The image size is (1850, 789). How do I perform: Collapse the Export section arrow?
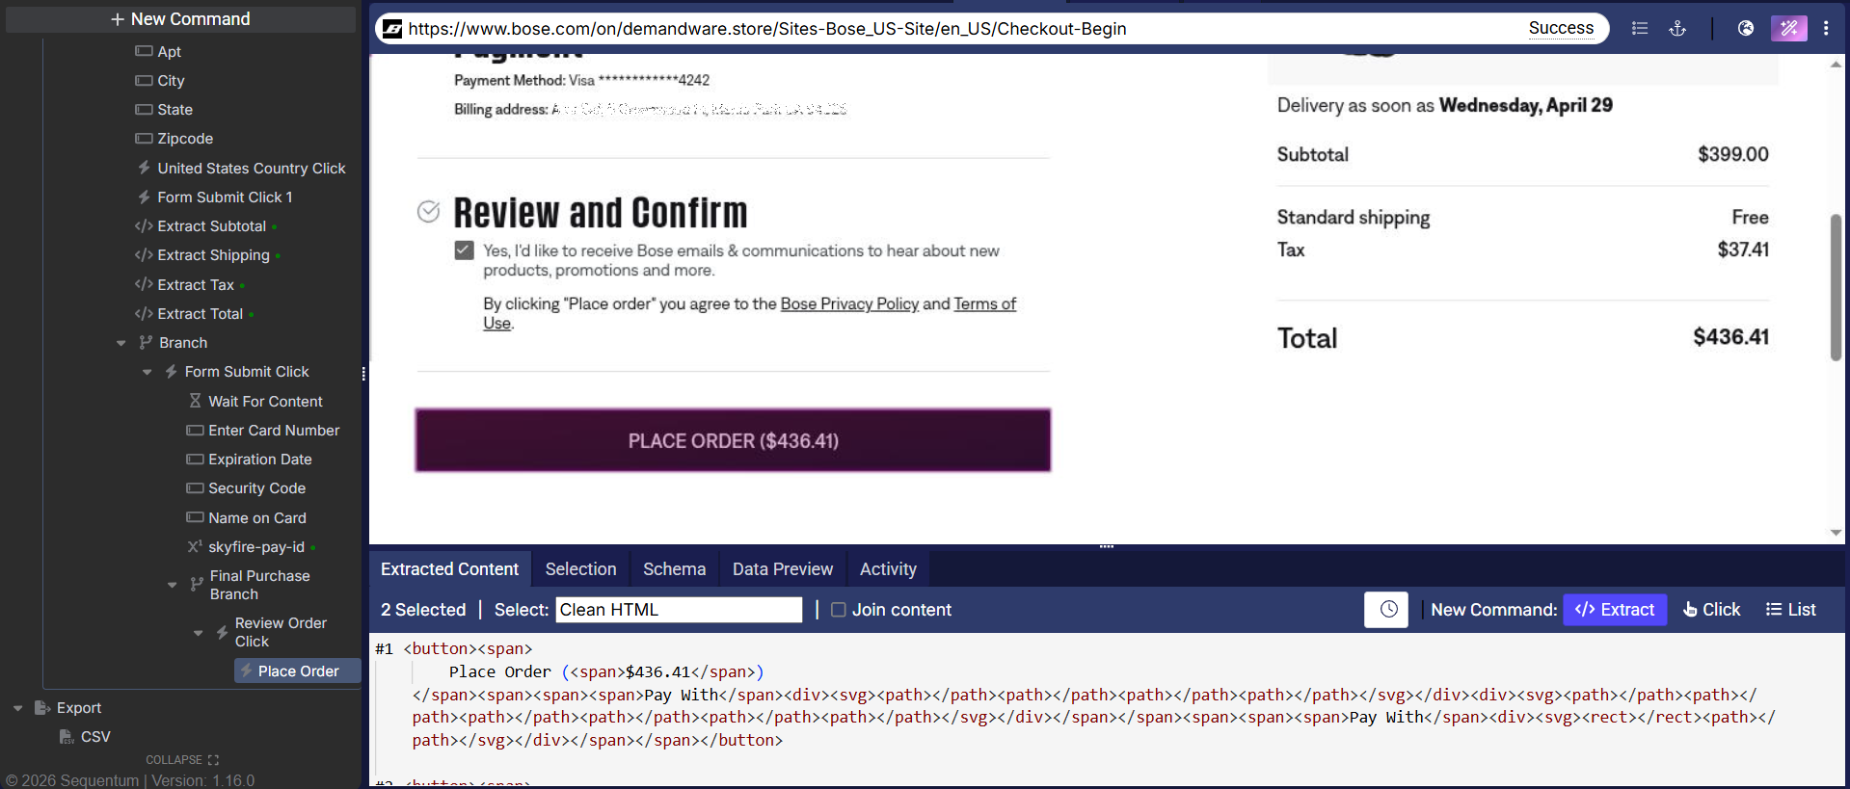point(18,708)
